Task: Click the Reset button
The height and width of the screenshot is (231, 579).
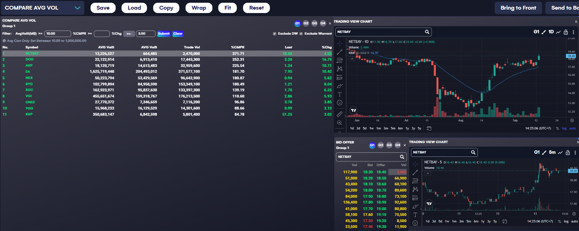Action: click(x=256, y=8)
